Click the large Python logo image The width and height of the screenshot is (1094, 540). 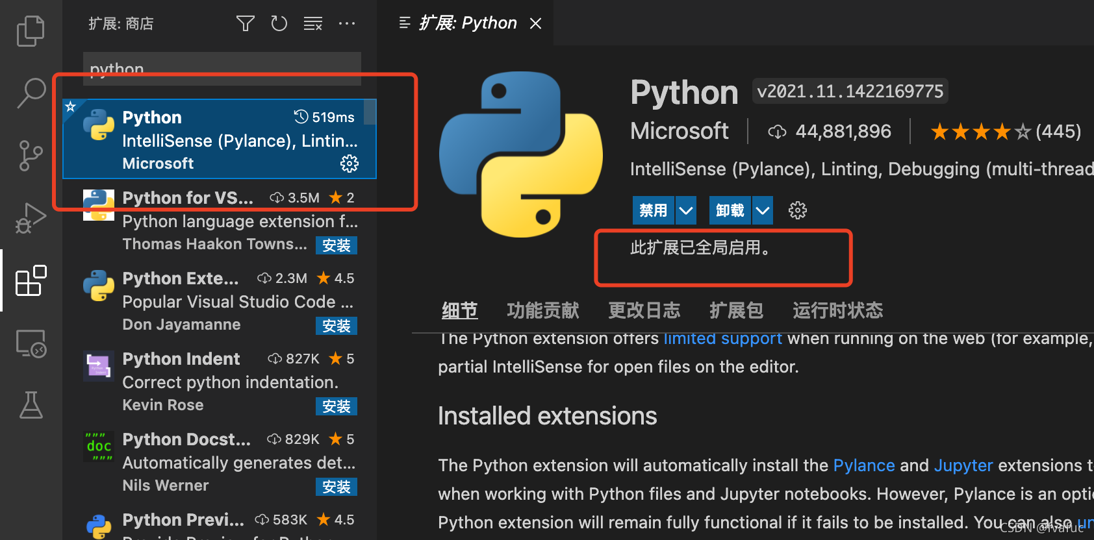(521, 154)
